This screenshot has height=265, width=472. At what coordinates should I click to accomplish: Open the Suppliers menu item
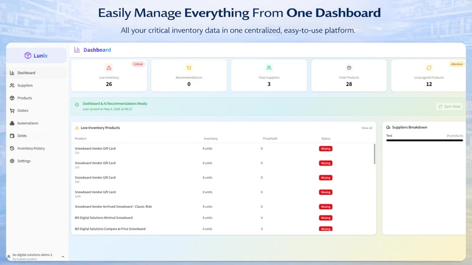(37, 85)
